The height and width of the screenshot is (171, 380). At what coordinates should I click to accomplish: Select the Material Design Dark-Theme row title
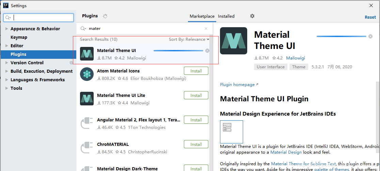coord(127,169)
